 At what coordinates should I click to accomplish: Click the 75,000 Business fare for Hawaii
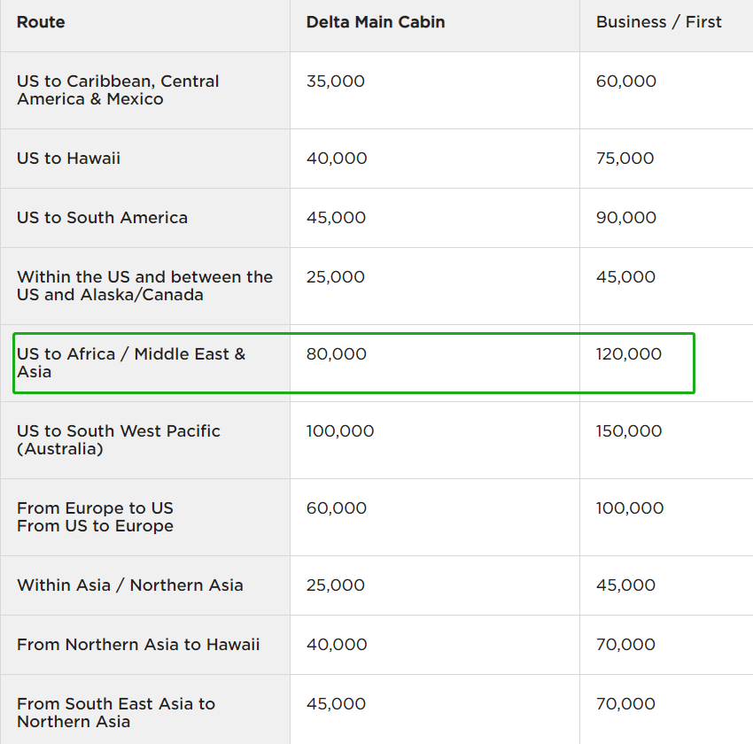click(625, 159)
